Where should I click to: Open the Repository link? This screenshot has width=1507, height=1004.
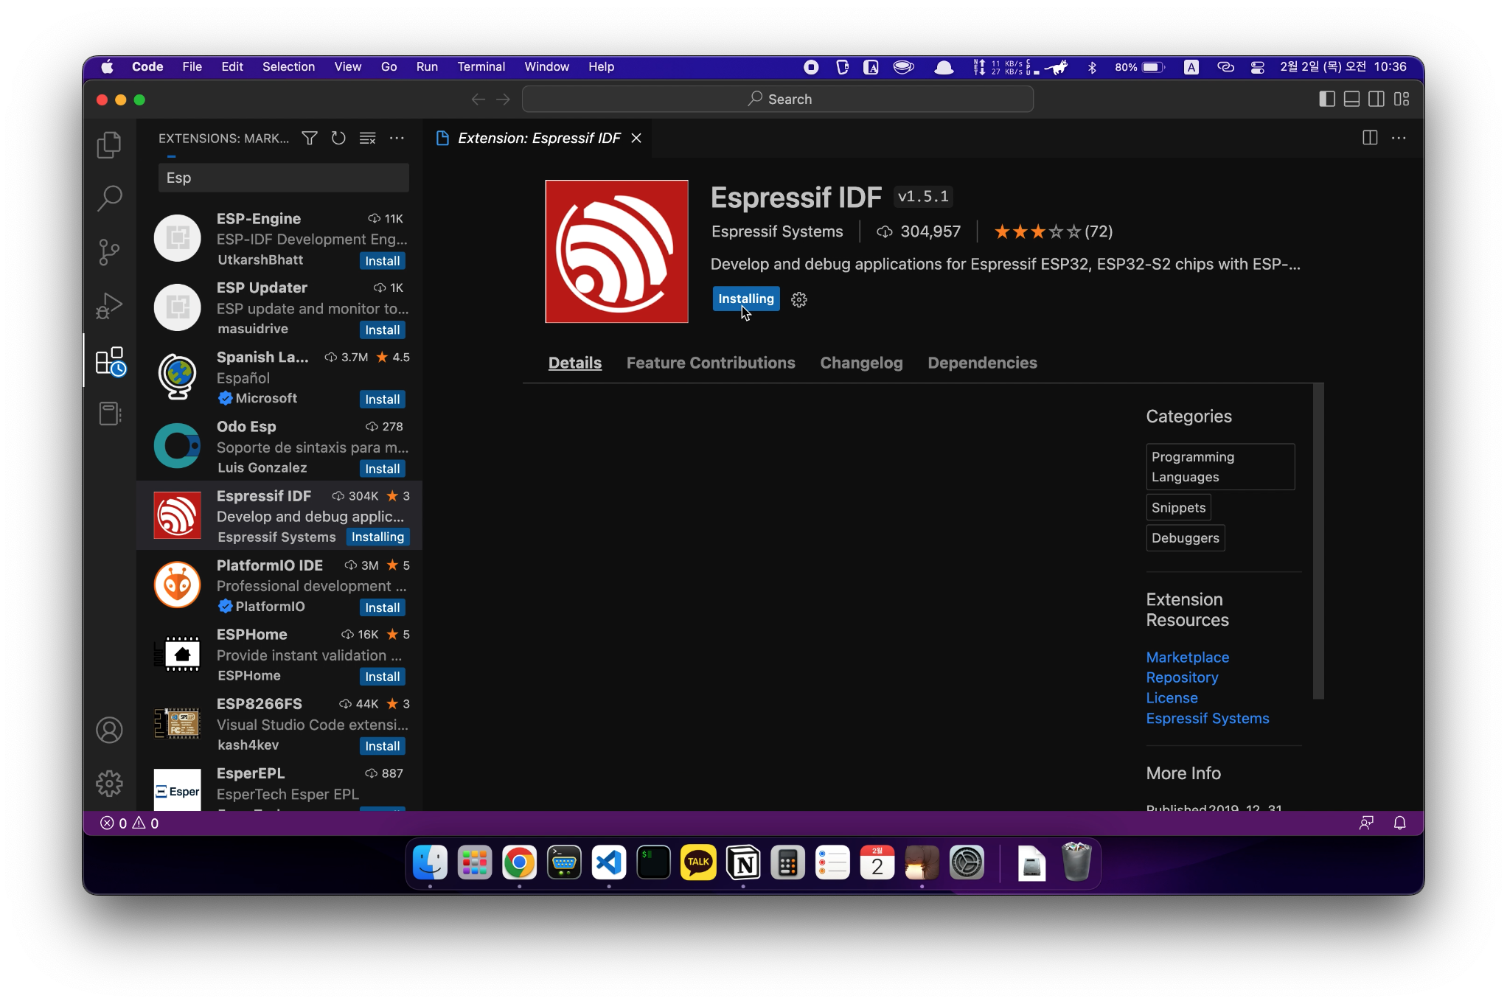pyautogui.click(x=1182, y=677)
